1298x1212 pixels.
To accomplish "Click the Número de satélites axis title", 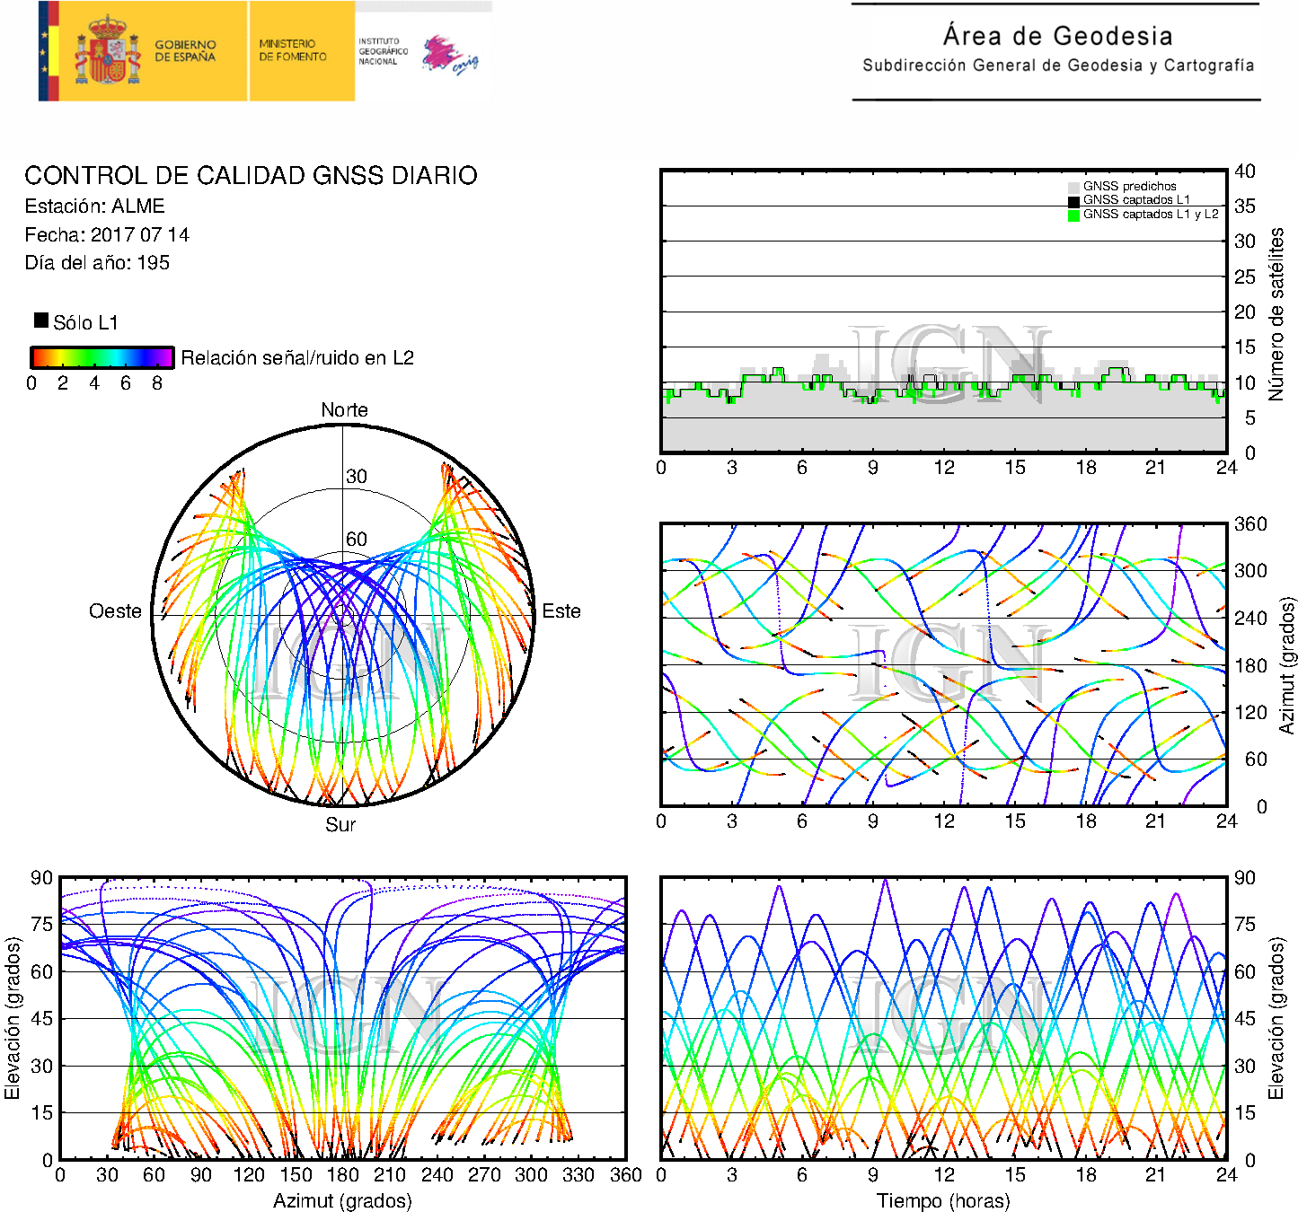I will [x=1276, y=313].
